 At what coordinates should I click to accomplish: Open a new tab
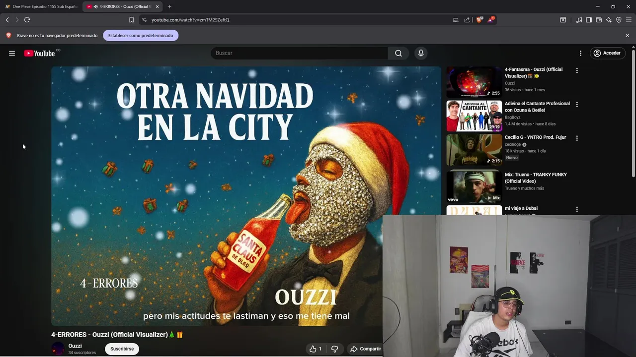(x=169, y=6)
